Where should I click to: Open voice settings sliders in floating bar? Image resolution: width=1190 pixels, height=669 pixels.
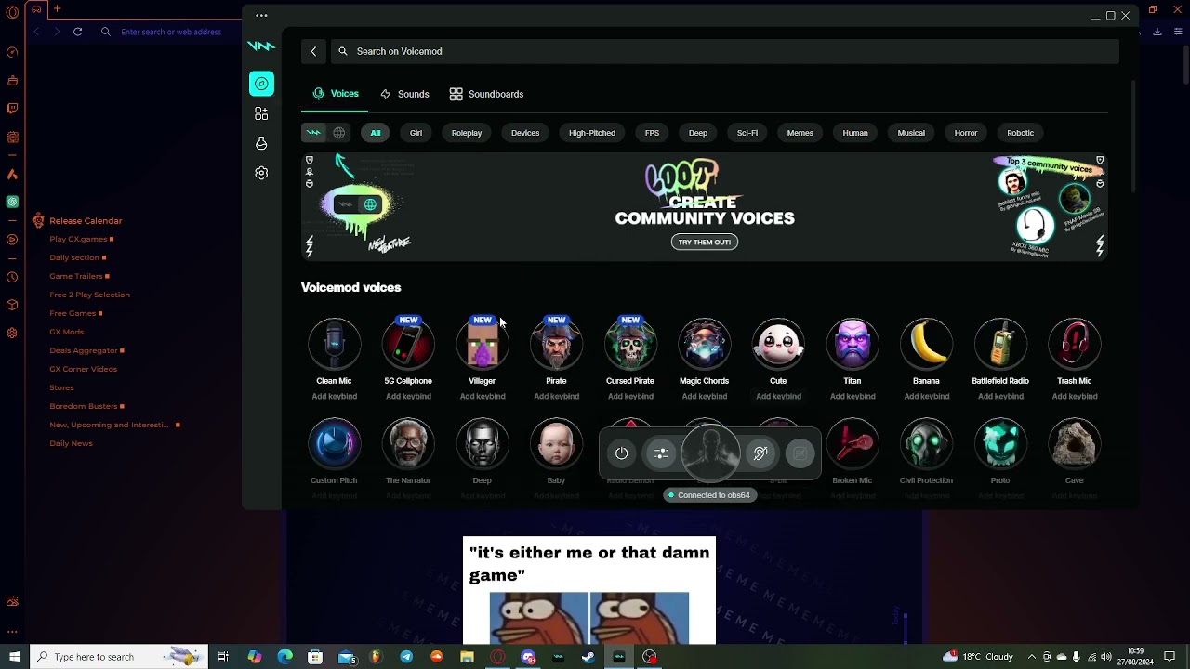[661, 453]
